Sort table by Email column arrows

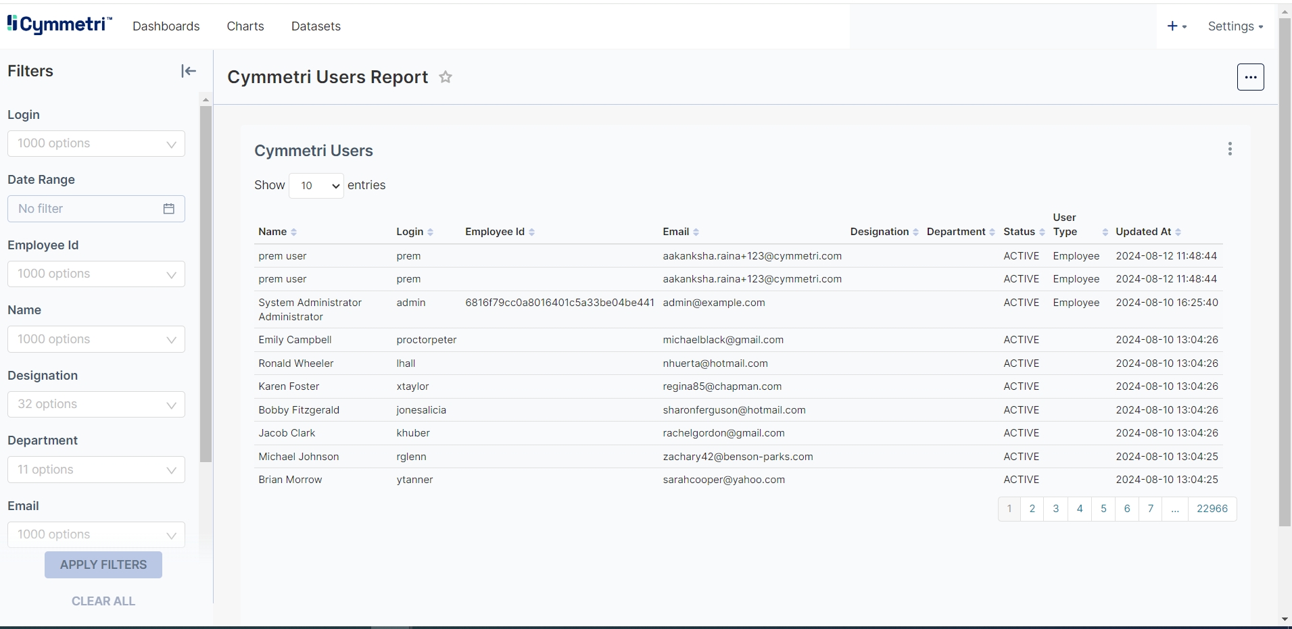pos(696,232)
